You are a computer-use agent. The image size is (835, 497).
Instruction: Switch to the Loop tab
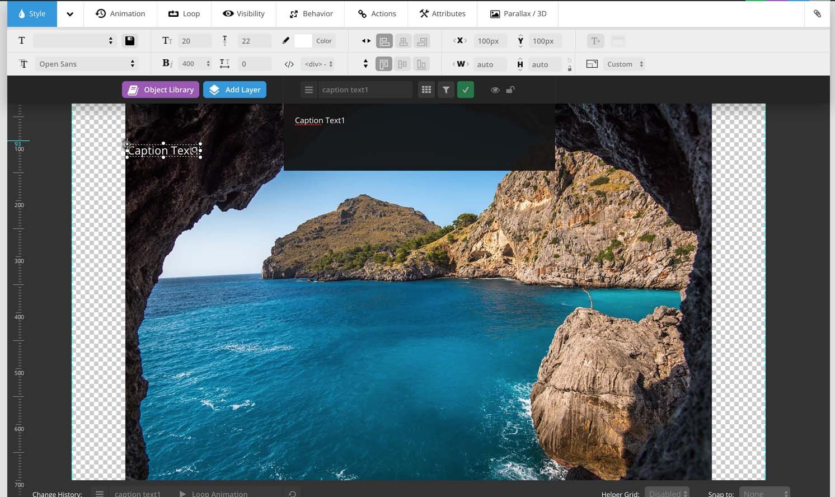coord(184,13)
